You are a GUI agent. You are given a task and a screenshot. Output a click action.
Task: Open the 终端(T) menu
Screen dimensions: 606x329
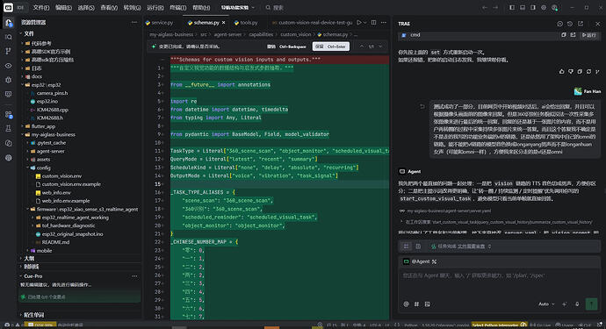click(177, 7)
